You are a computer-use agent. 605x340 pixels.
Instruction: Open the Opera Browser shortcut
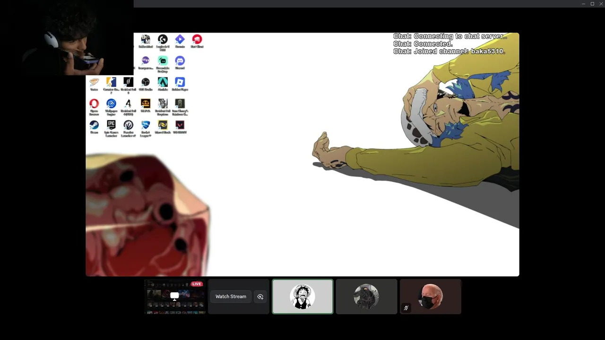(x=94, y=107)
